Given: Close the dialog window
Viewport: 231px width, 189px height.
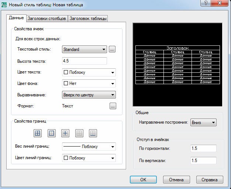Looking at the screenshot, I should point(220,3).
